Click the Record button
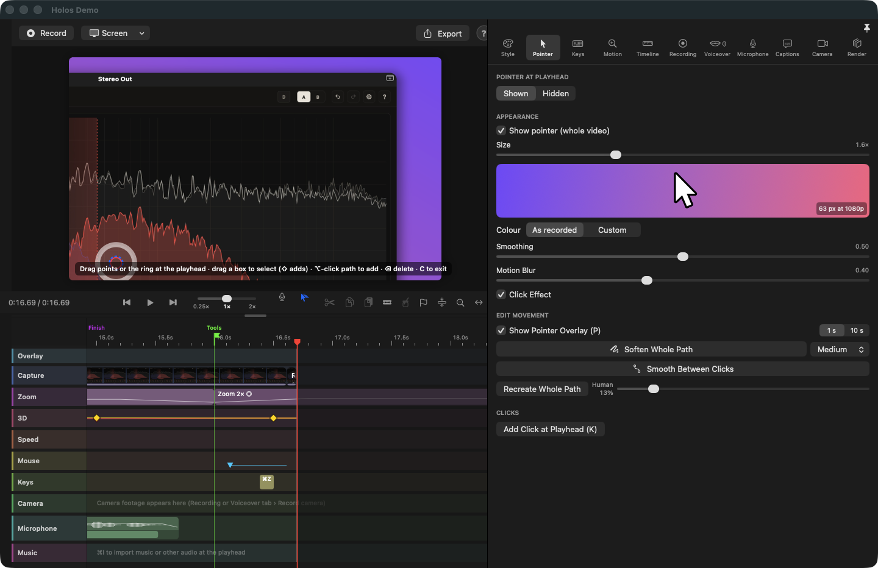This screenshot has width=878, height=568. pyautogui.click(x=46, y=33)
